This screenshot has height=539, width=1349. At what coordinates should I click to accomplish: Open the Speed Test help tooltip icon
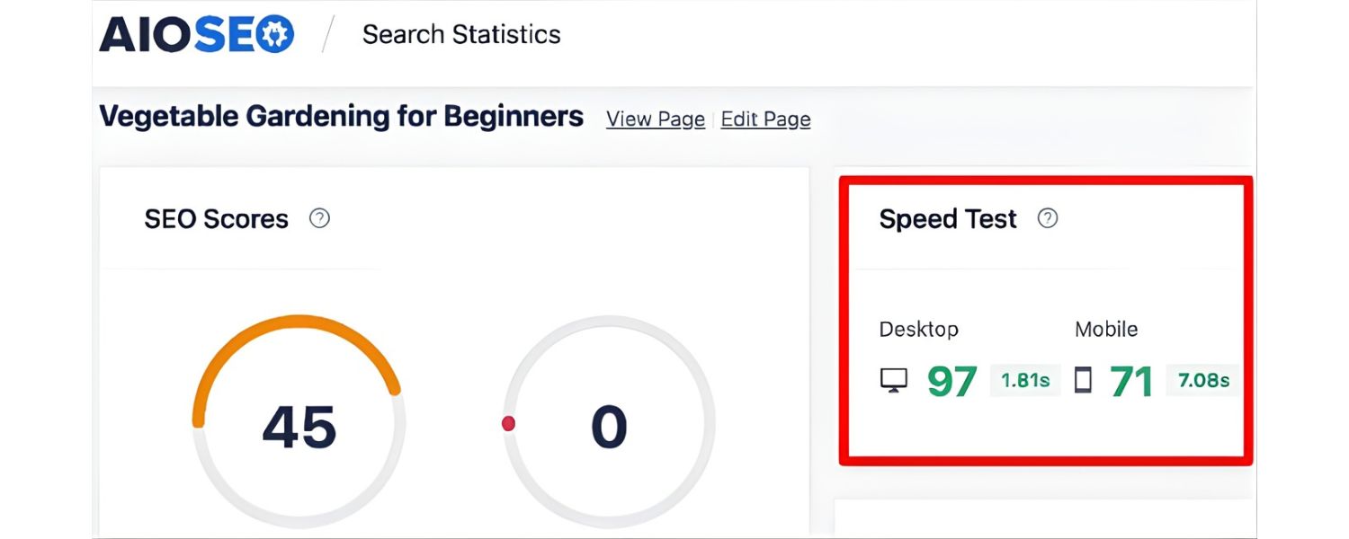[1047, 217]
